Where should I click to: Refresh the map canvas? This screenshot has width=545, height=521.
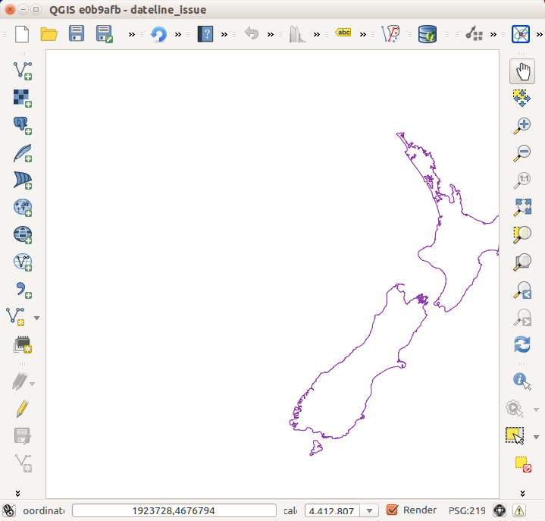(x=522, y=344)
